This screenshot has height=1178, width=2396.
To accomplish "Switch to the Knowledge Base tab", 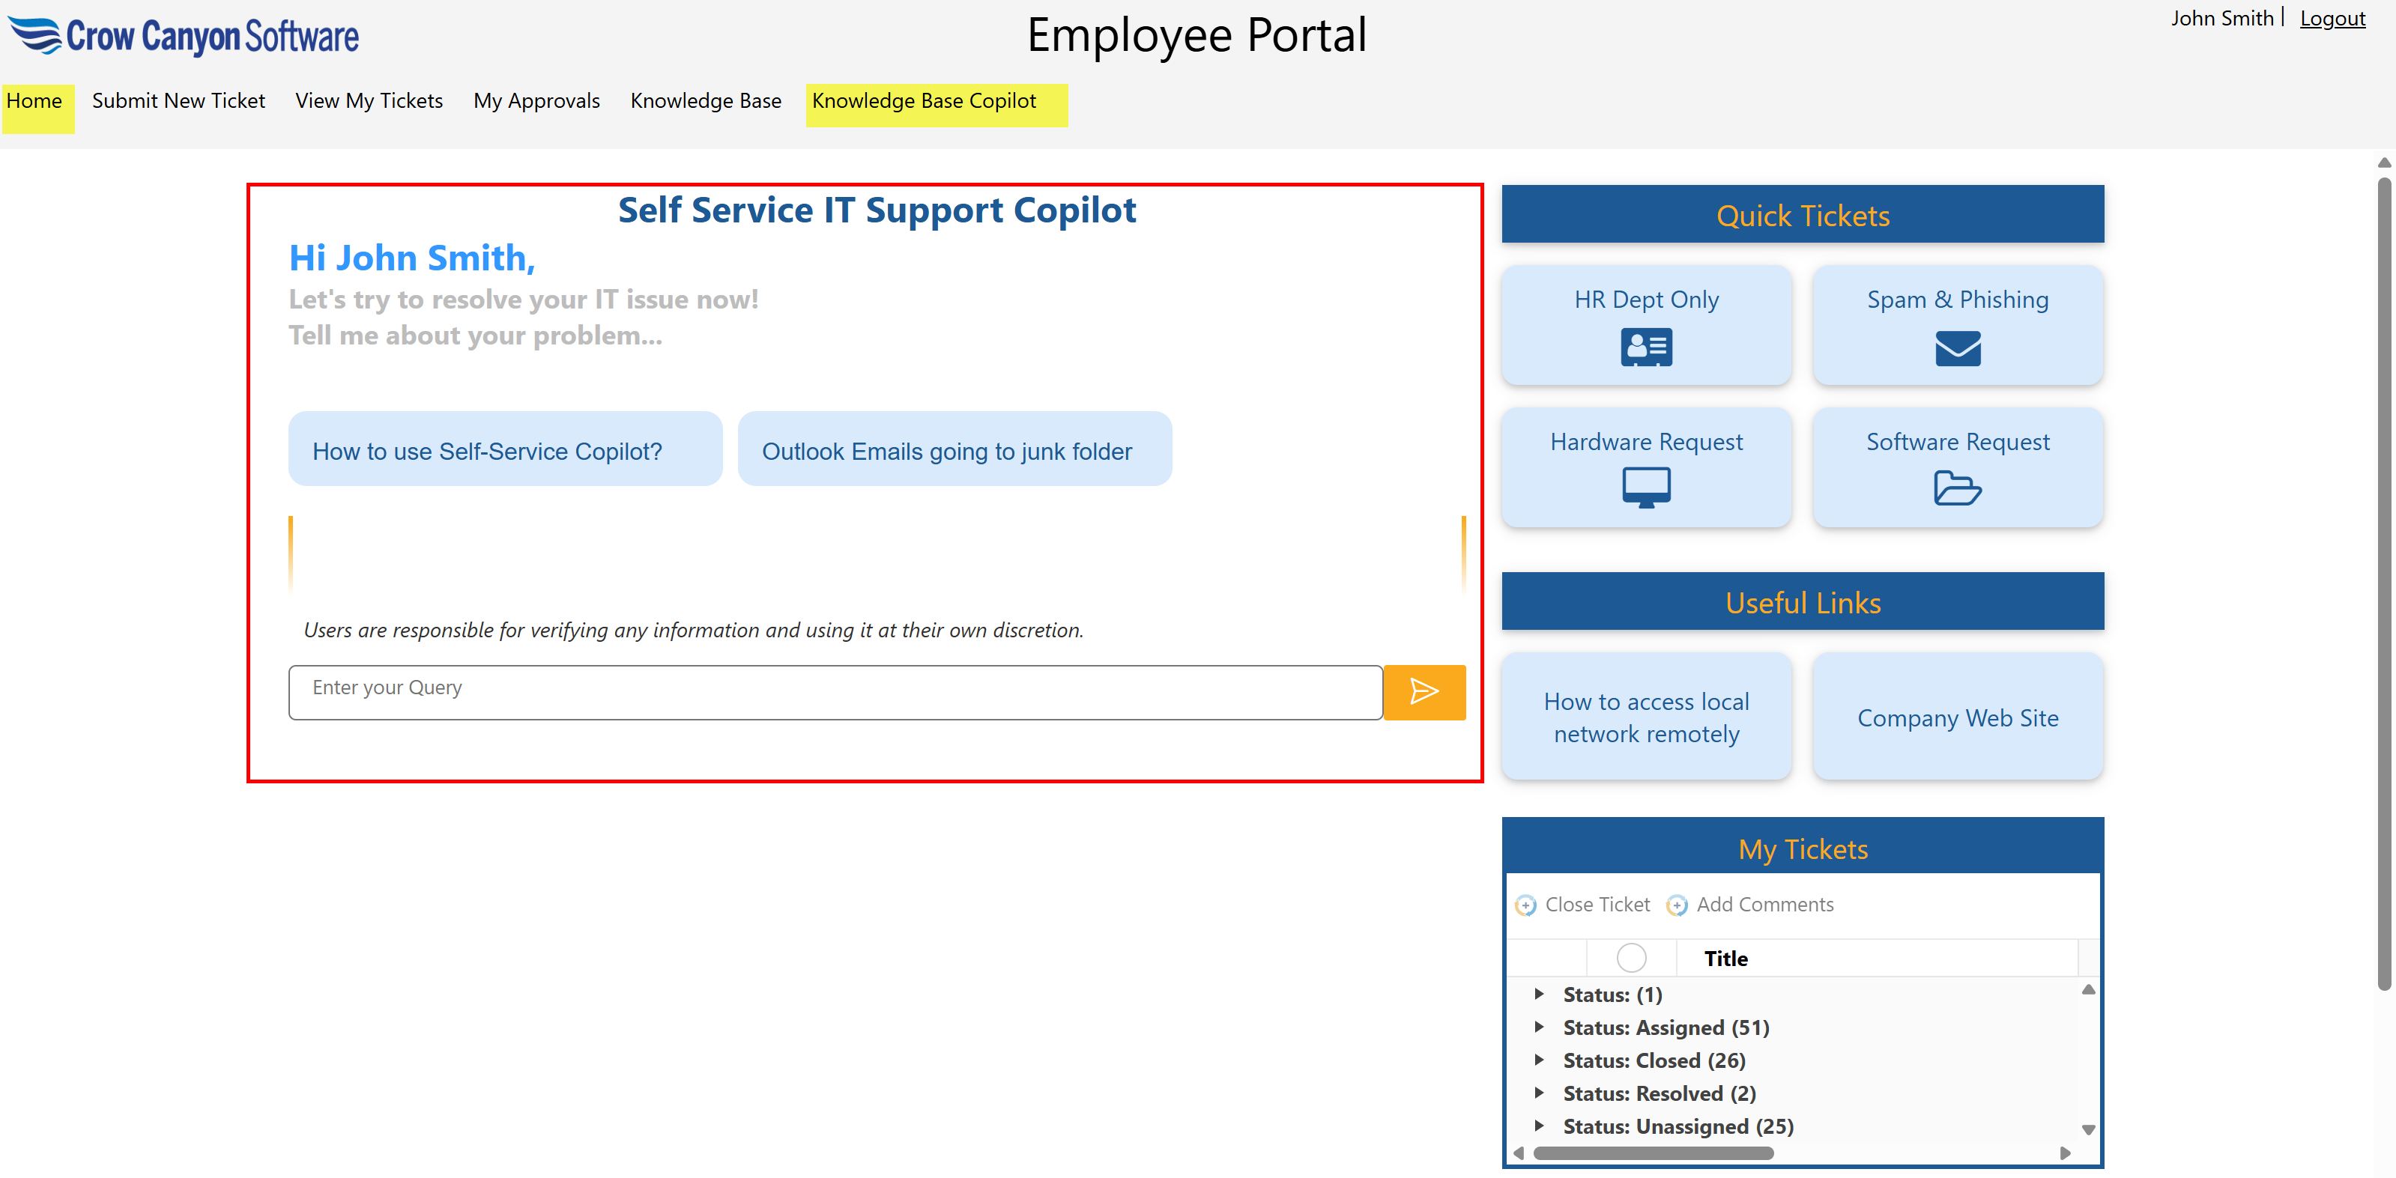I will (x=706, y=100).
